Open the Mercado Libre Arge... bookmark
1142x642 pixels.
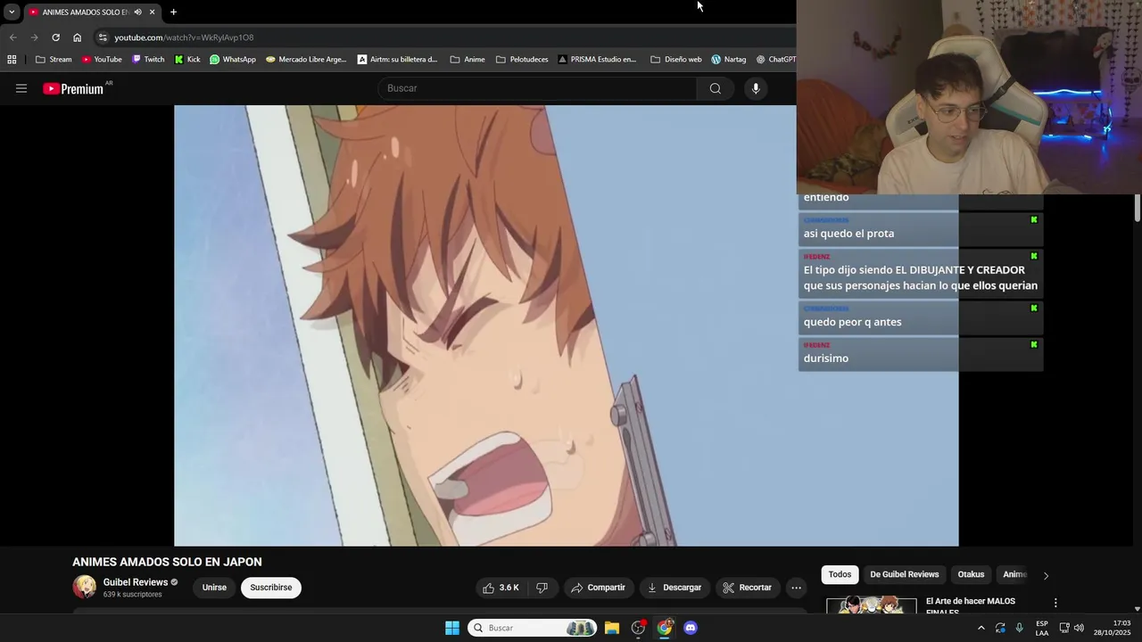click(x=306, y=60)
